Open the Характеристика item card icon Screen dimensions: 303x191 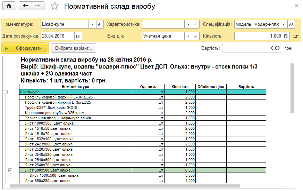click(195, 24)
